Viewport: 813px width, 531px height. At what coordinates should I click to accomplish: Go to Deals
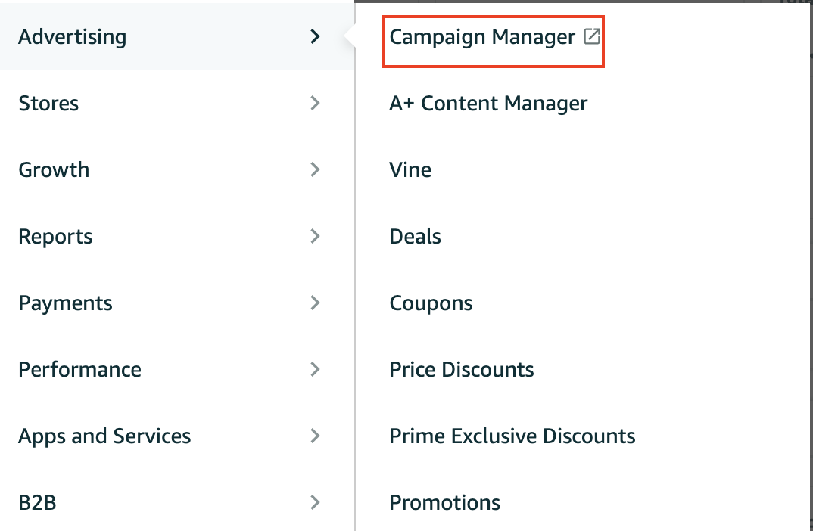pyautogui.click(x=415, y=236)
